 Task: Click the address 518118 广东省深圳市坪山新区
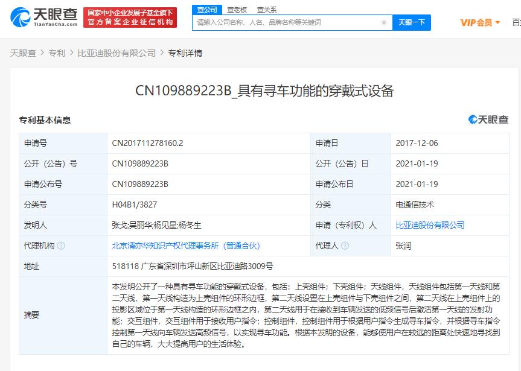tap(193, 267)
